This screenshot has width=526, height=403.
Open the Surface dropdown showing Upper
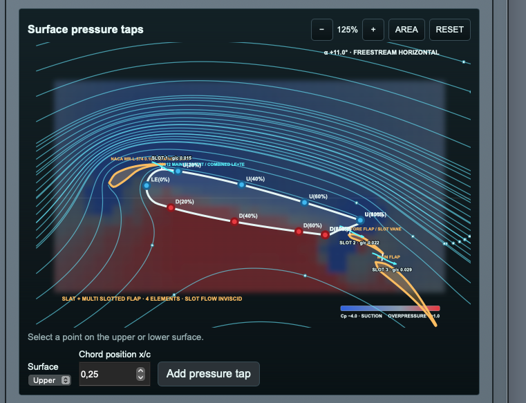pos(50,380)
